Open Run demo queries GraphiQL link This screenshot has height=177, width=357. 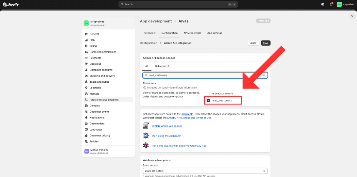tap(179, 146)
